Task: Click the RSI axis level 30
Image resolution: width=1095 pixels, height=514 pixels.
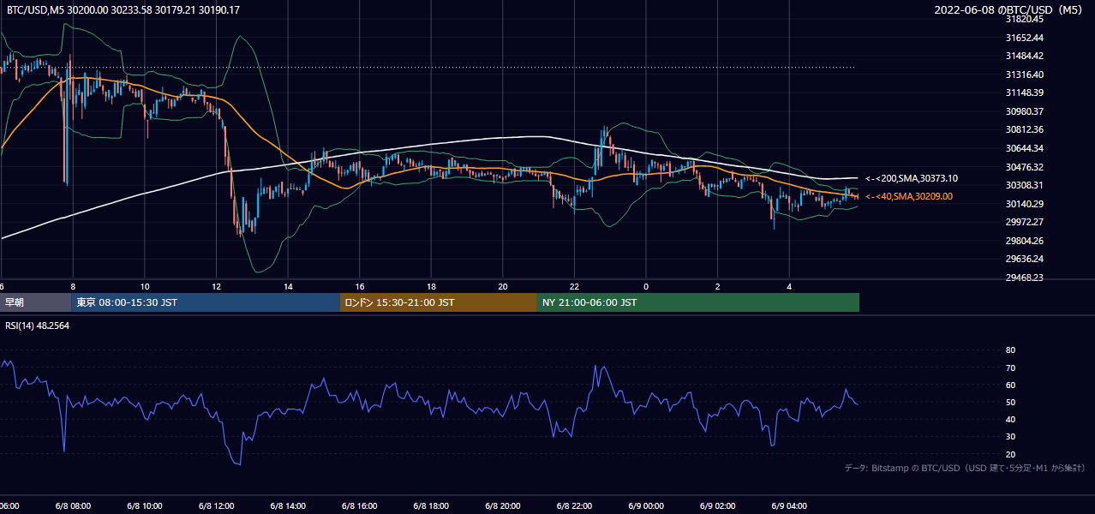Action: (x=1010, y=436)
